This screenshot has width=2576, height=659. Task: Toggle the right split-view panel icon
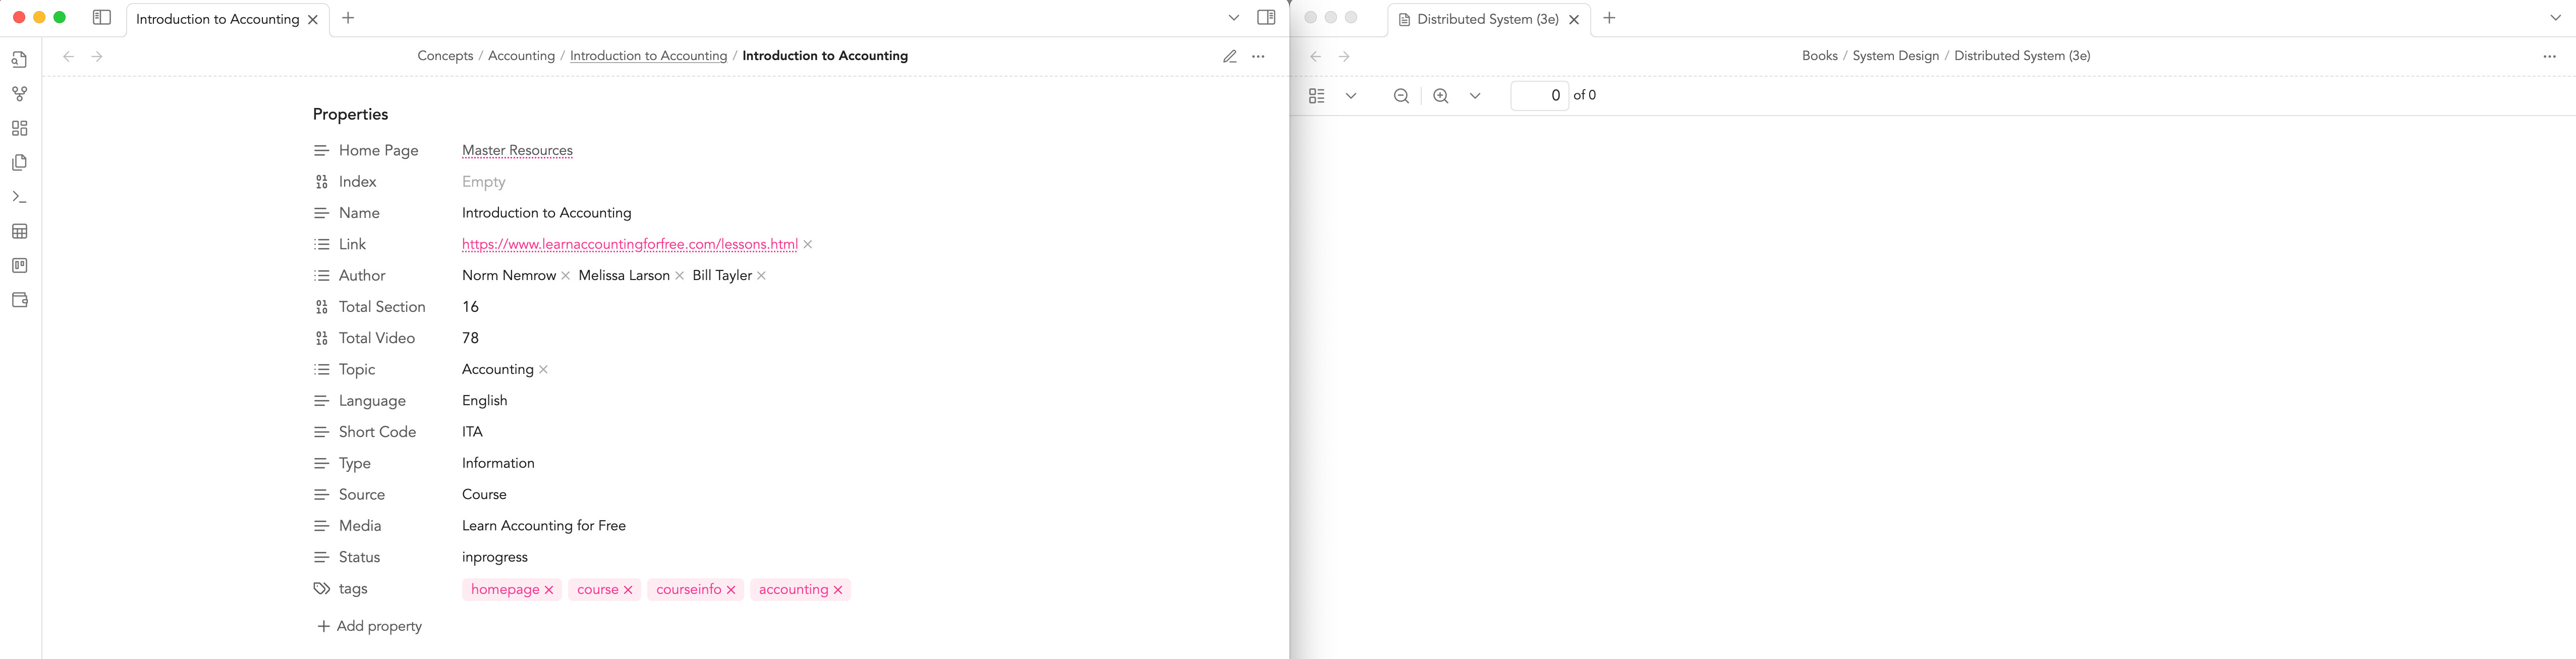[1266, 17]
